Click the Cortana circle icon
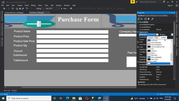179x101 pixels. (x=55, y=98)
